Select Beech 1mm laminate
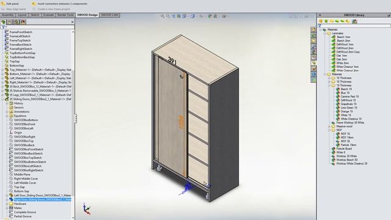 [343, 37]
